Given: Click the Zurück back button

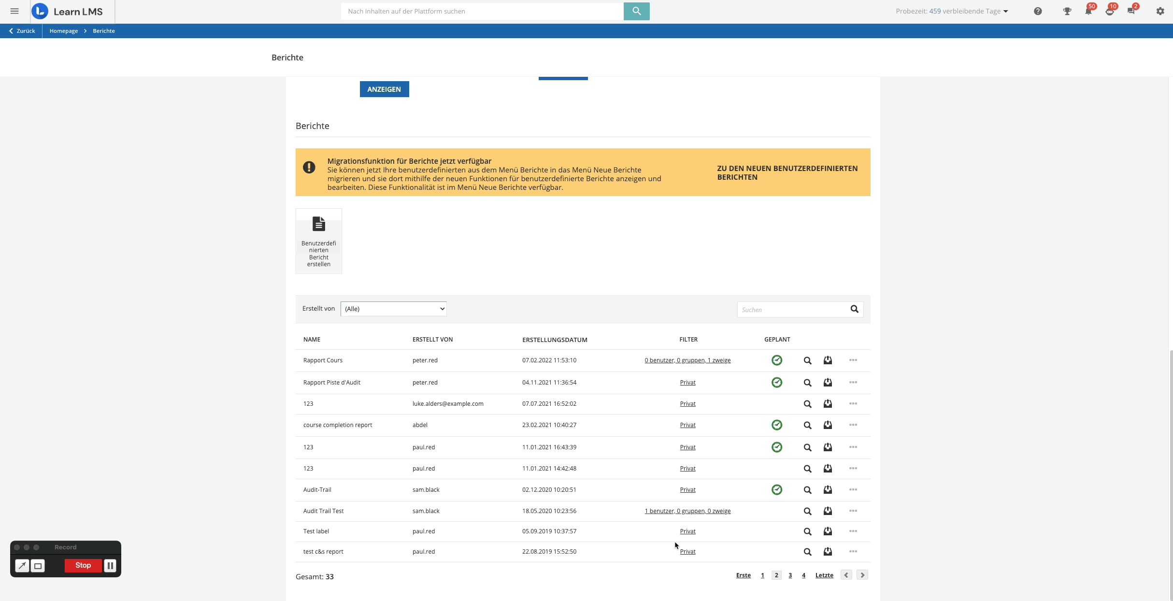Looking at the screenshot, I should click(22, 31).
